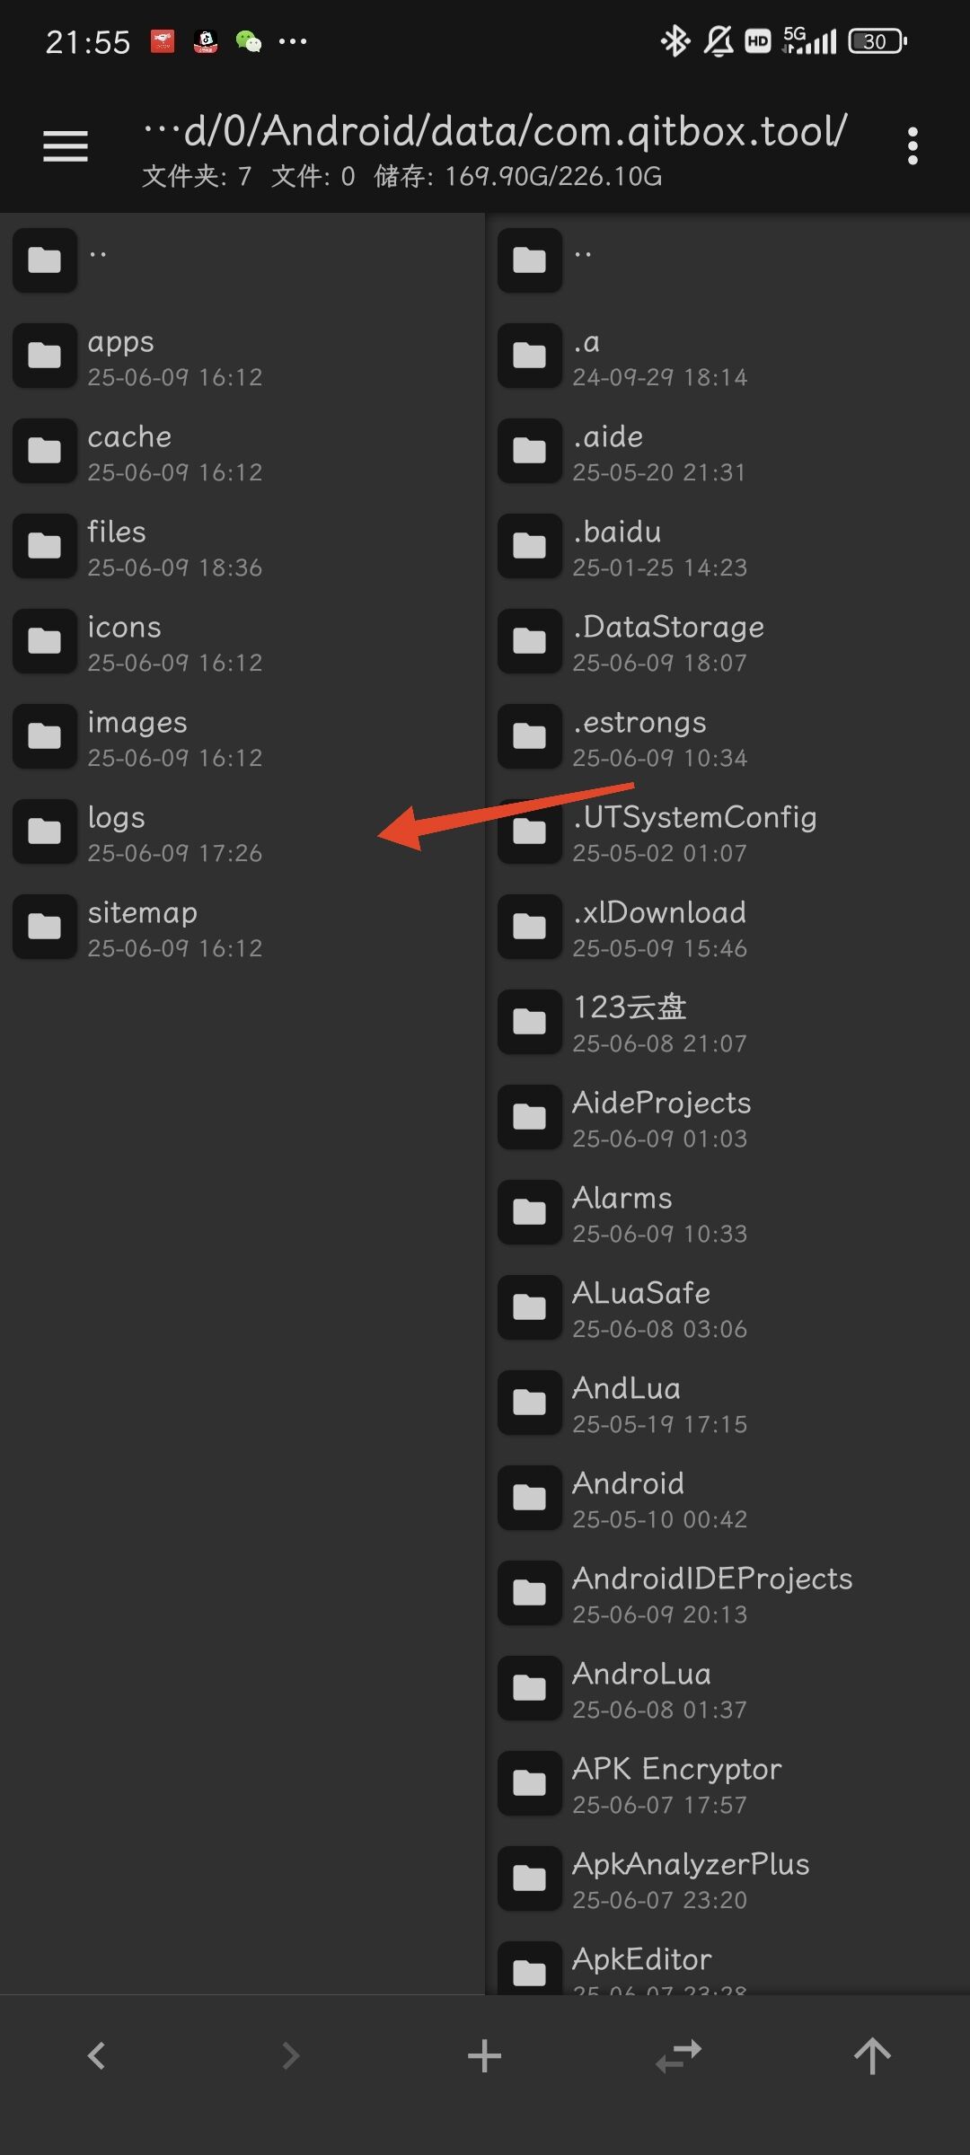Open the ApkAnalyzerPlus folder

[728, 1879]
